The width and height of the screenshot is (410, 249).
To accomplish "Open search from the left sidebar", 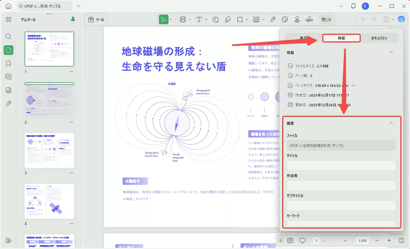I will [8, 36].
